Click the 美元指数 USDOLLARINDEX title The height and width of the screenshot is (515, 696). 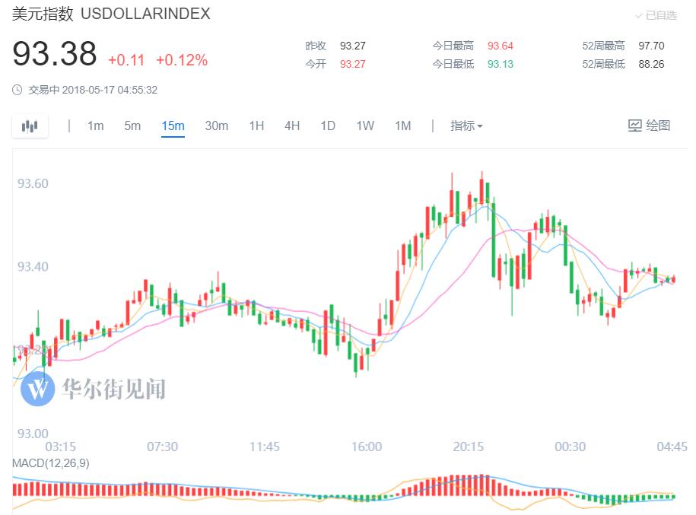click(x=111, y=14)
